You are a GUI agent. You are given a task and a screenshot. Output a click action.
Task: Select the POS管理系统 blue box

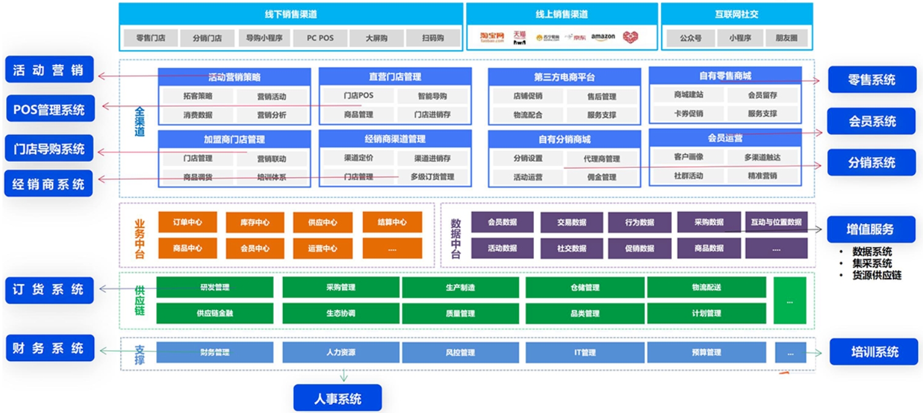coord(49,109)
